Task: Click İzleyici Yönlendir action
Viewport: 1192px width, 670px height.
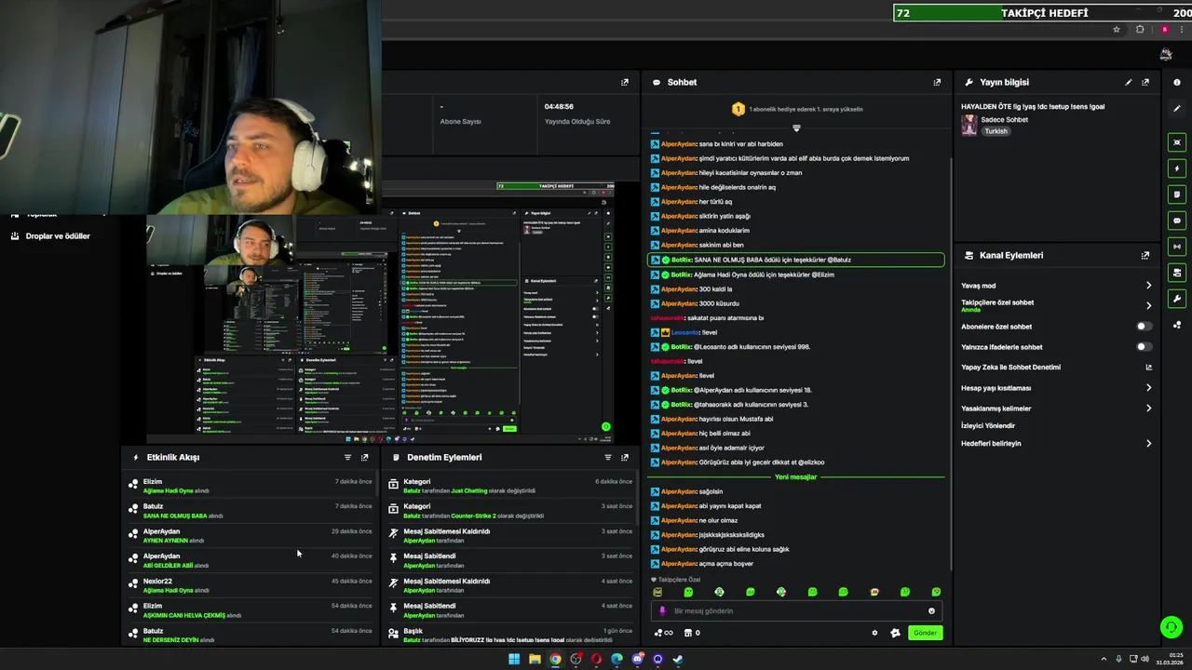Action: 988,426
